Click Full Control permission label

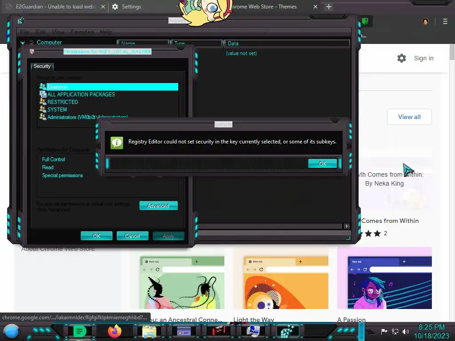(53, 159)
